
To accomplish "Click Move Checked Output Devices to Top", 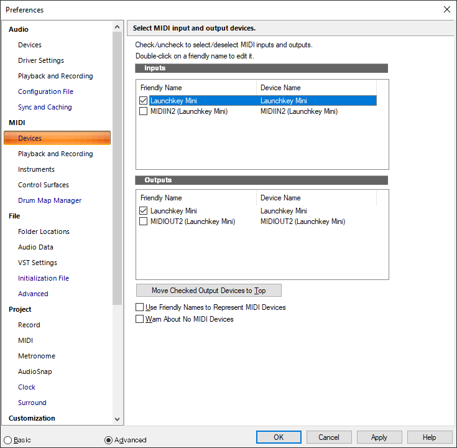I will 208,291.
